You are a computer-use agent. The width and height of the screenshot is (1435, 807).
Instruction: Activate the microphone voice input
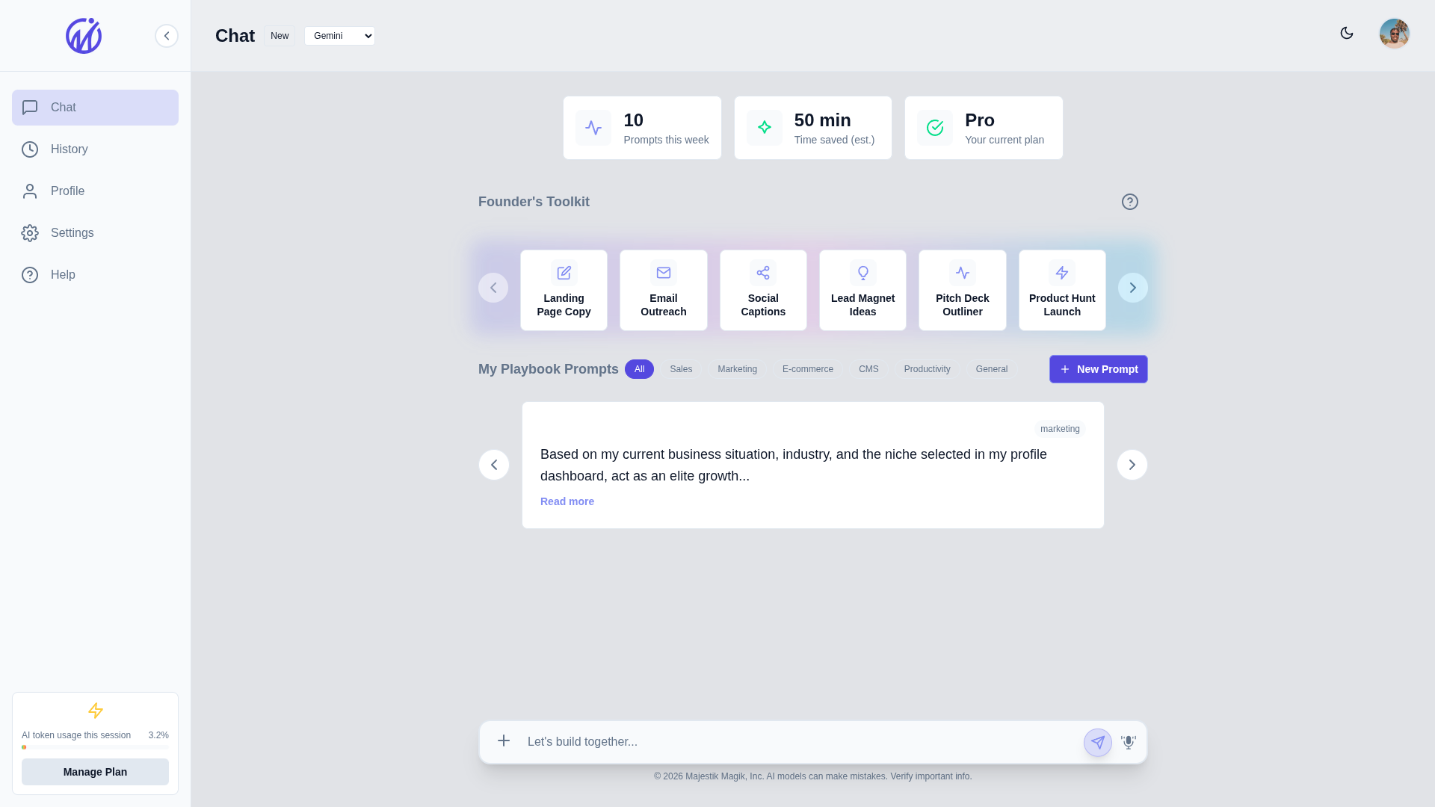[1129, 742]
